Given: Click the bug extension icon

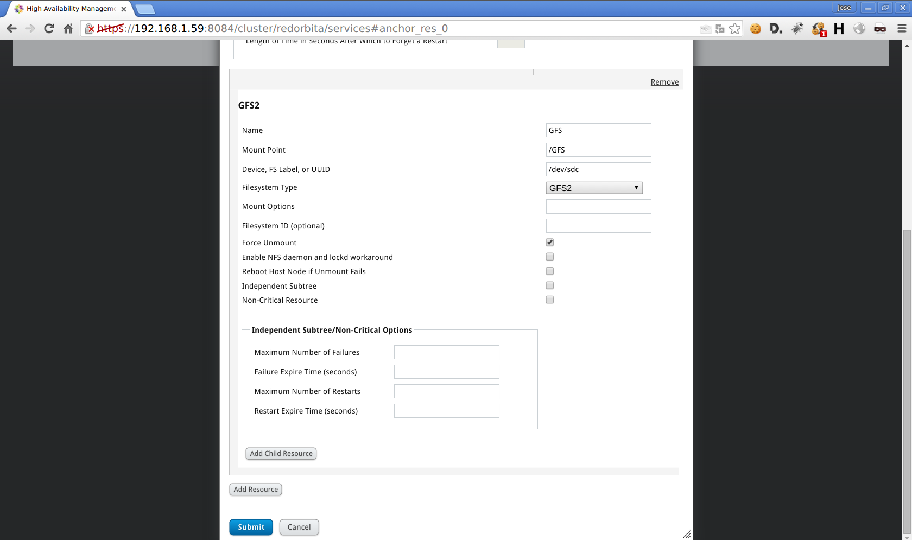Looking at the screenshot, I should tap(797, 29).
